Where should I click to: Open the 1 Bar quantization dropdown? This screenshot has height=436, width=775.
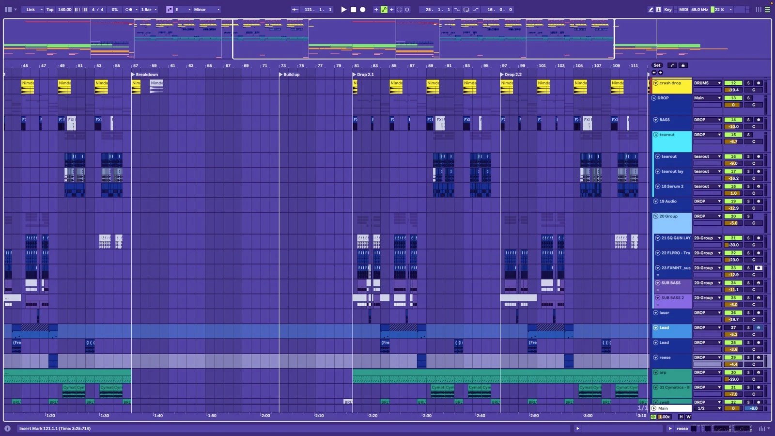(149, 9)
